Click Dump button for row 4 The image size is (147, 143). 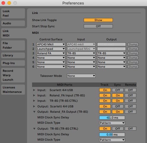133,58
